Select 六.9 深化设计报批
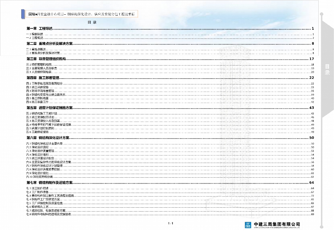Viewport: 334px width, 236px height. (170, 173)
